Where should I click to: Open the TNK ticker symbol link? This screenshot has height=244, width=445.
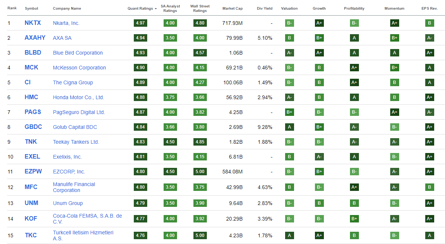31,141
